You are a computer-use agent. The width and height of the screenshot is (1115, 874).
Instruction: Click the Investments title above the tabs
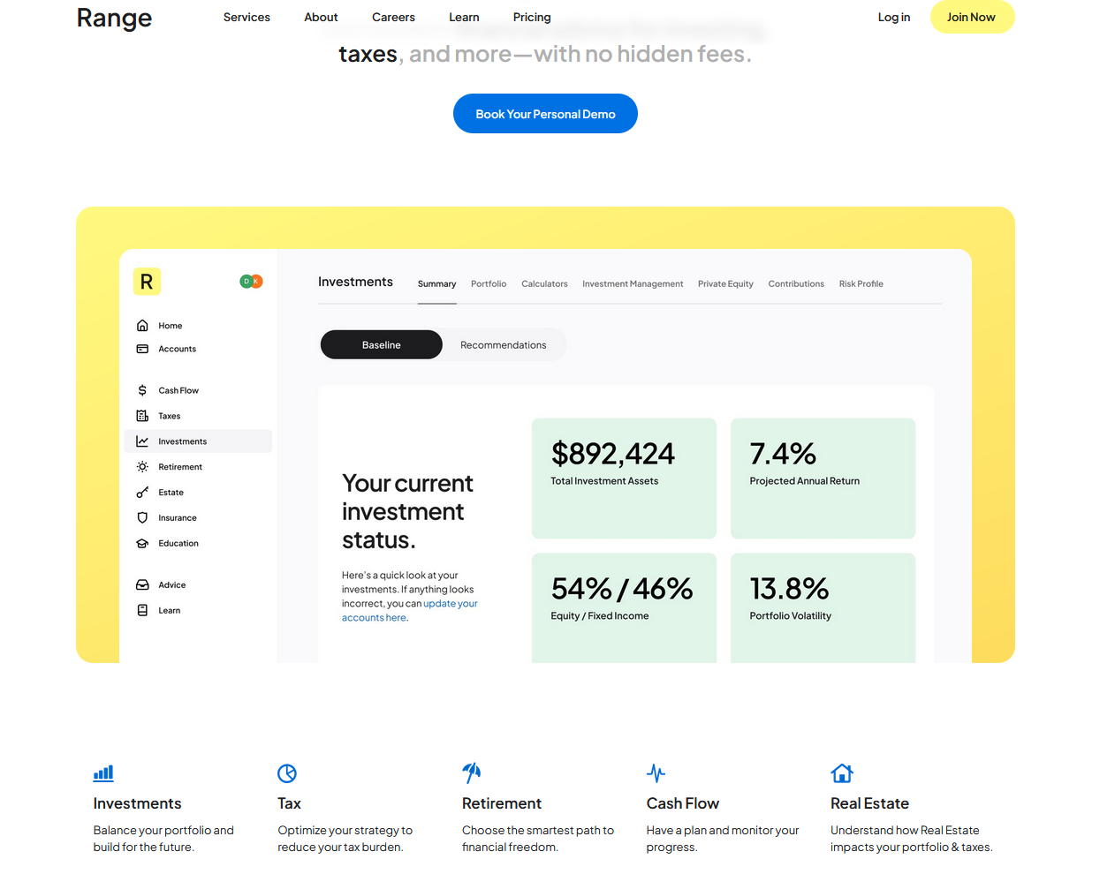tap(355, 282)
